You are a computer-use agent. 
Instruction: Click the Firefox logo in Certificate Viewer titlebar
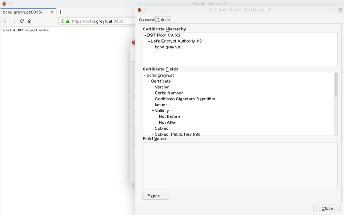click(139, 9)
